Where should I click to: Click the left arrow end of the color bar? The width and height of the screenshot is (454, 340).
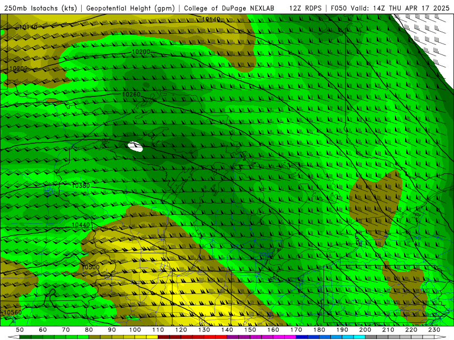[14, 337]
